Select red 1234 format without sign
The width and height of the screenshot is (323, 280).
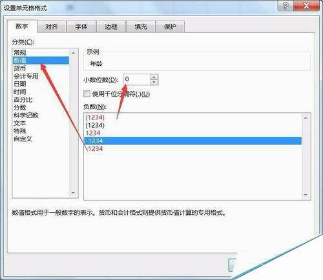(193, 133)
